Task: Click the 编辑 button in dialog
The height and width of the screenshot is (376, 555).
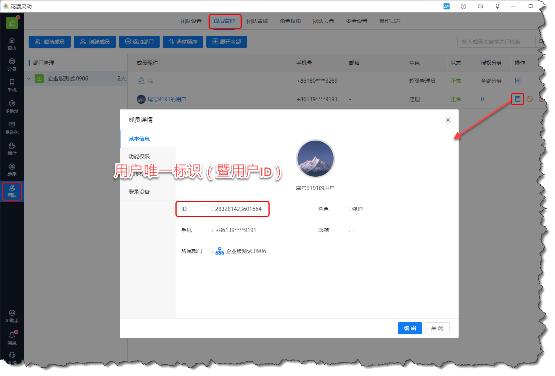Action: point(410,328)
